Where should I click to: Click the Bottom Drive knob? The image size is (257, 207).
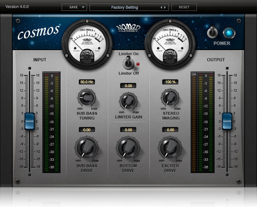[128, 148]
